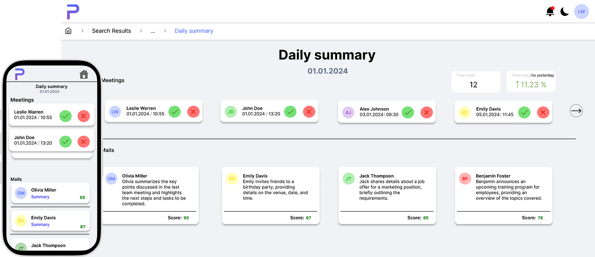595x257 pixels.
Task: Open Search Results breadcrumb
Action: pyautogui.click(x=111, y=31)
